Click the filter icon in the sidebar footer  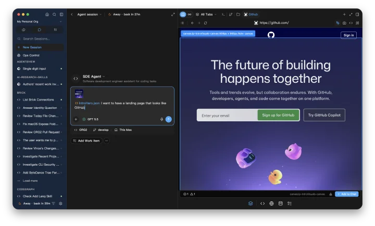click(x=53, y=204)
